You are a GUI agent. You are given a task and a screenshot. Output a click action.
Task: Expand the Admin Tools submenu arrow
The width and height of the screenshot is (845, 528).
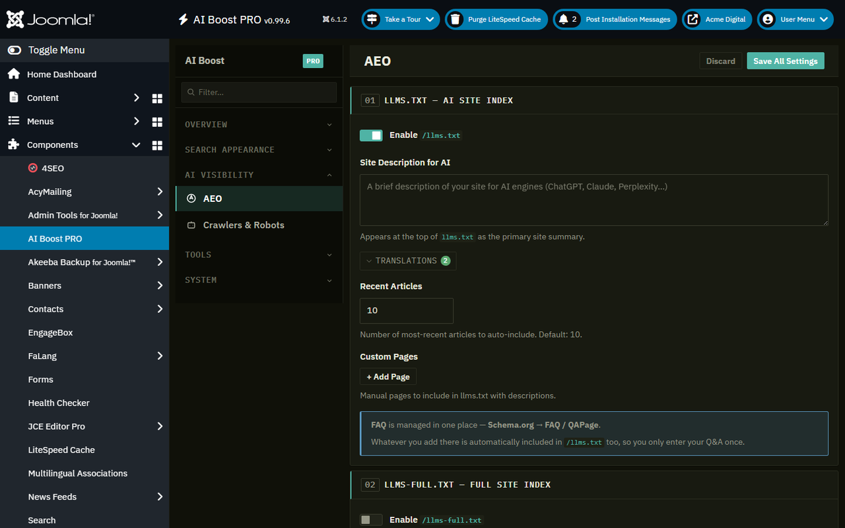click(x=160, y=215)
